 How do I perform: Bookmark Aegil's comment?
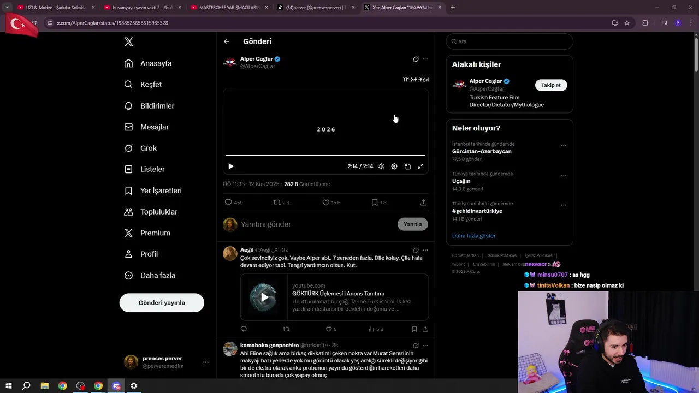click(x=414, y=329)
